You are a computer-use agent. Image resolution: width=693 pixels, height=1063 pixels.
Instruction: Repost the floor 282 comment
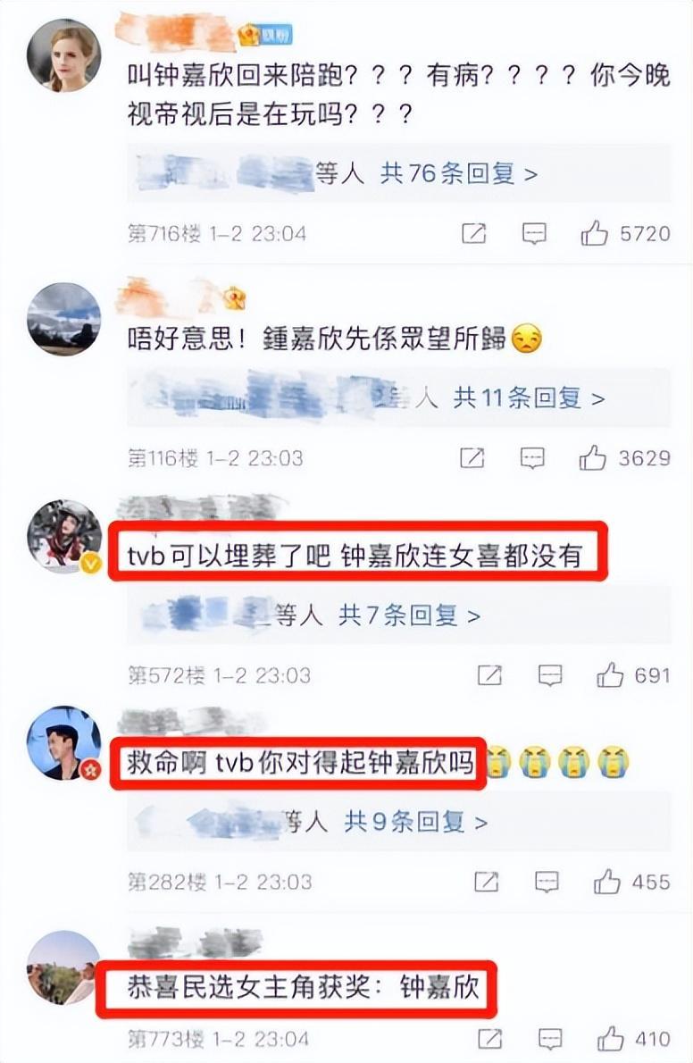click(487, 882)
